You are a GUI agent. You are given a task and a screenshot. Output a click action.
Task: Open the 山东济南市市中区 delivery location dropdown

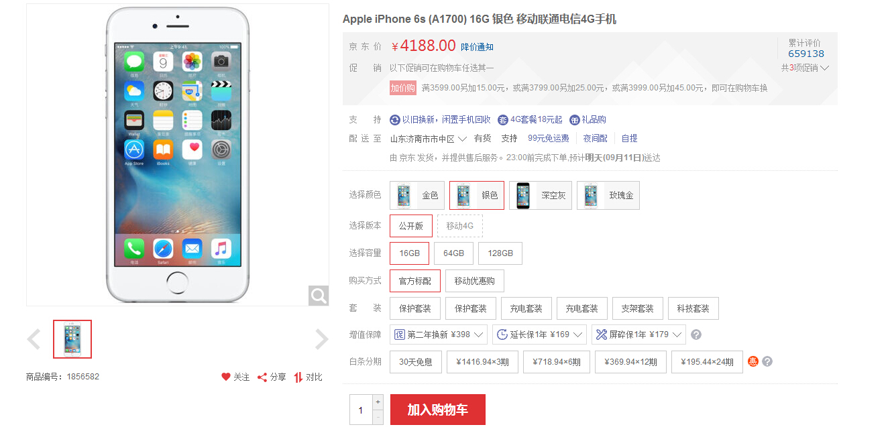[429, 139]
